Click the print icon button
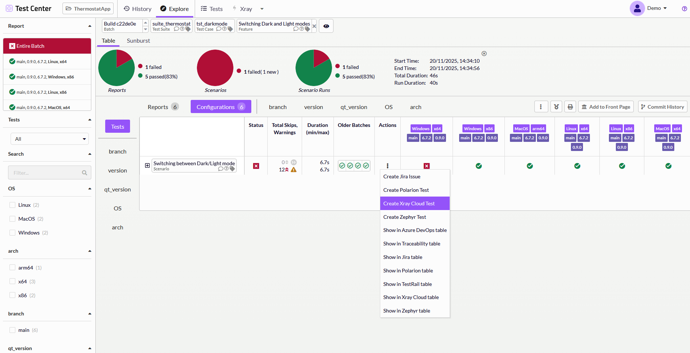 (570, 107)
